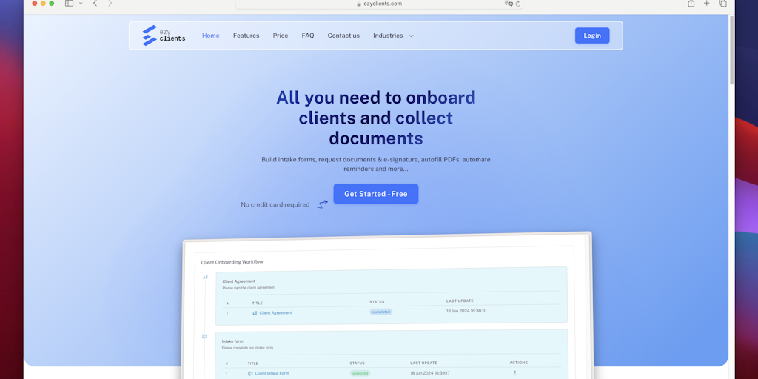Click the 'No credit card required' text
Image resolution: width=758 pixels, height=379 pixels.
click(275, 205)
